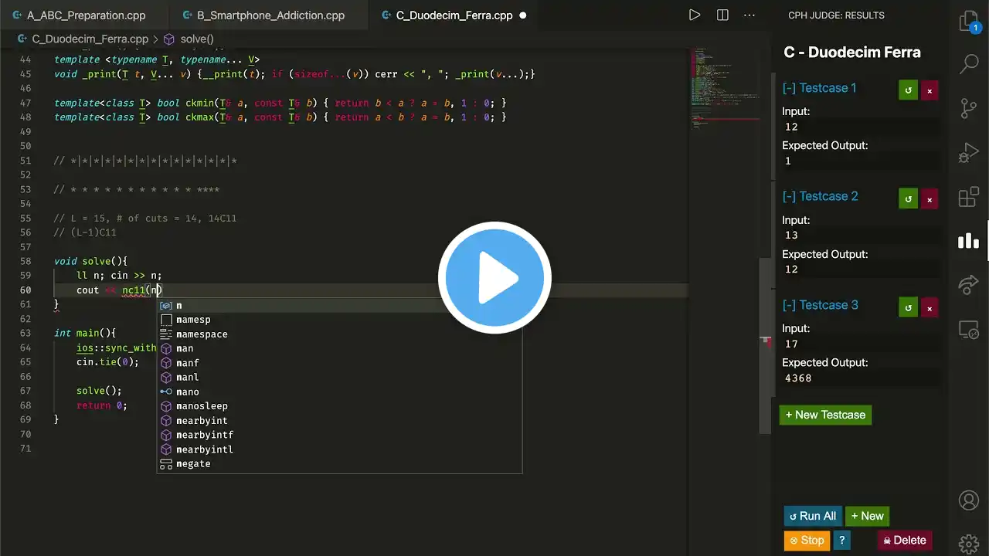
Task: Collapse Testcase 2 with its [-] toggle
Action: [789, 196]
